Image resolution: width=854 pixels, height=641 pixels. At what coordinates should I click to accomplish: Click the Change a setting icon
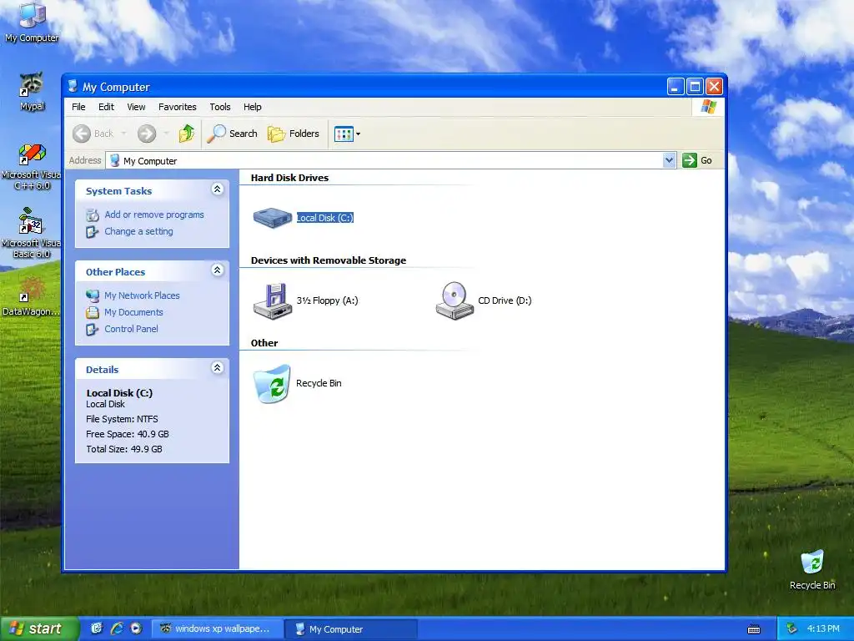(x=92, y=232)
